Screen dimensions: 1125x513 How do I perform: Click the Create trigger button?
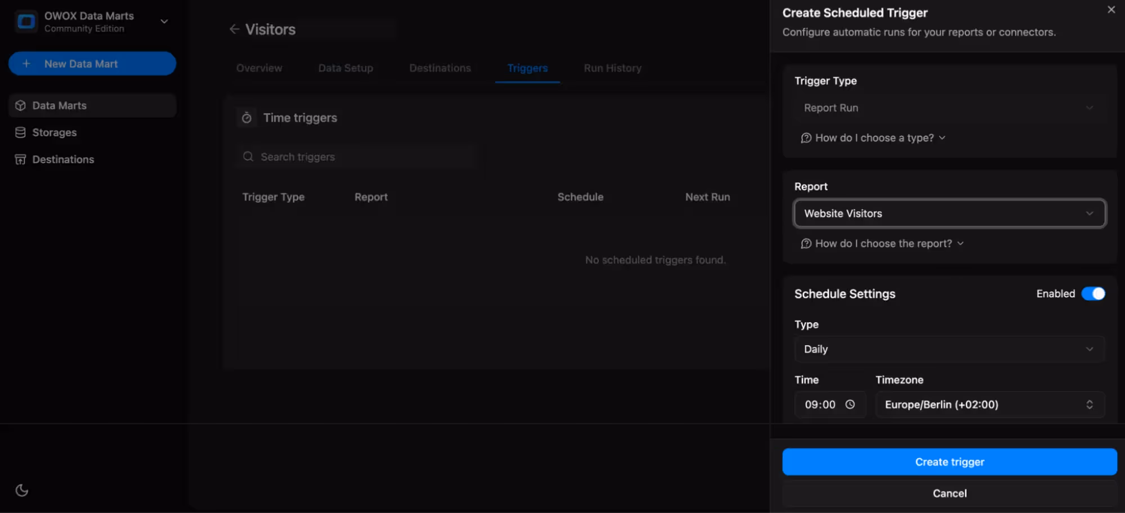point(949,461)
